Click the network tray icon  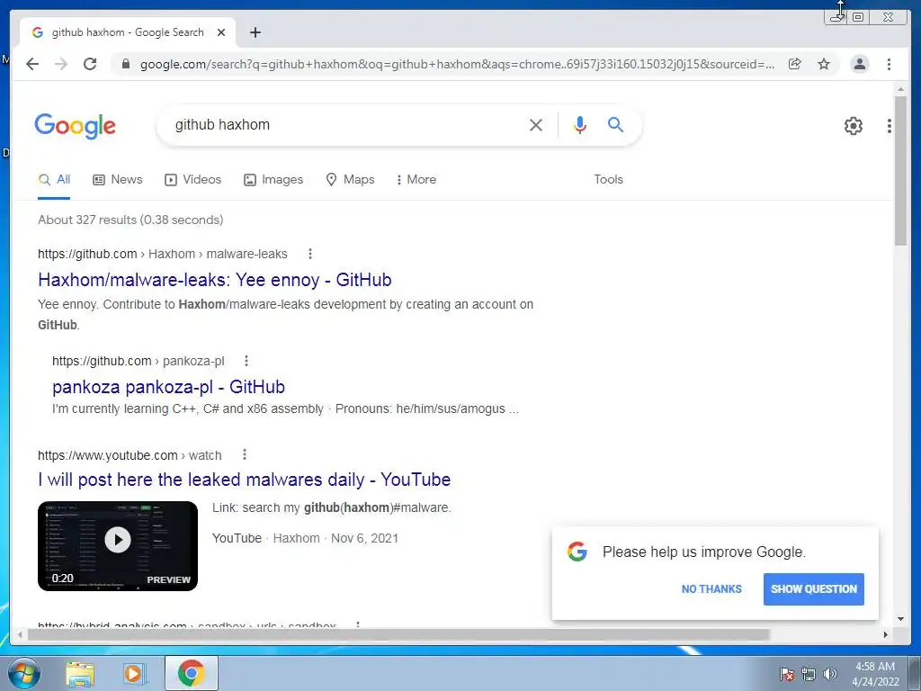click(809, 674)
